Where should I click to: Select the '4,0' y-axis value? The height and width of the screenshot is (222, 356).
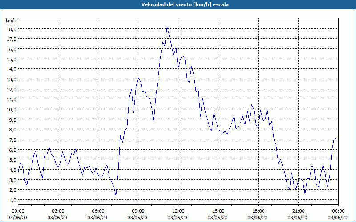(13, 170)
